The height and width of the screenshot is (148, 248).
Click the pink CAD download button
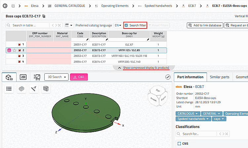pos(79,77)
